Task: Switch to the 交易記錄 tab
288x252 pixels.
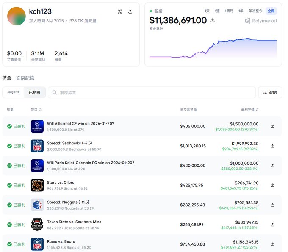Action: 25,78
